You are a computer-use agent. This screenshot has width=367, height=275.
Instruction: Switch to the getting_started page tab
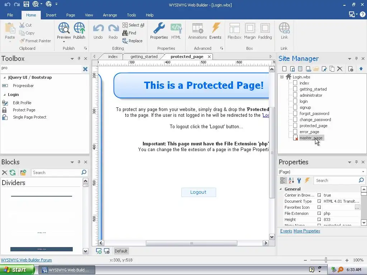144,57
